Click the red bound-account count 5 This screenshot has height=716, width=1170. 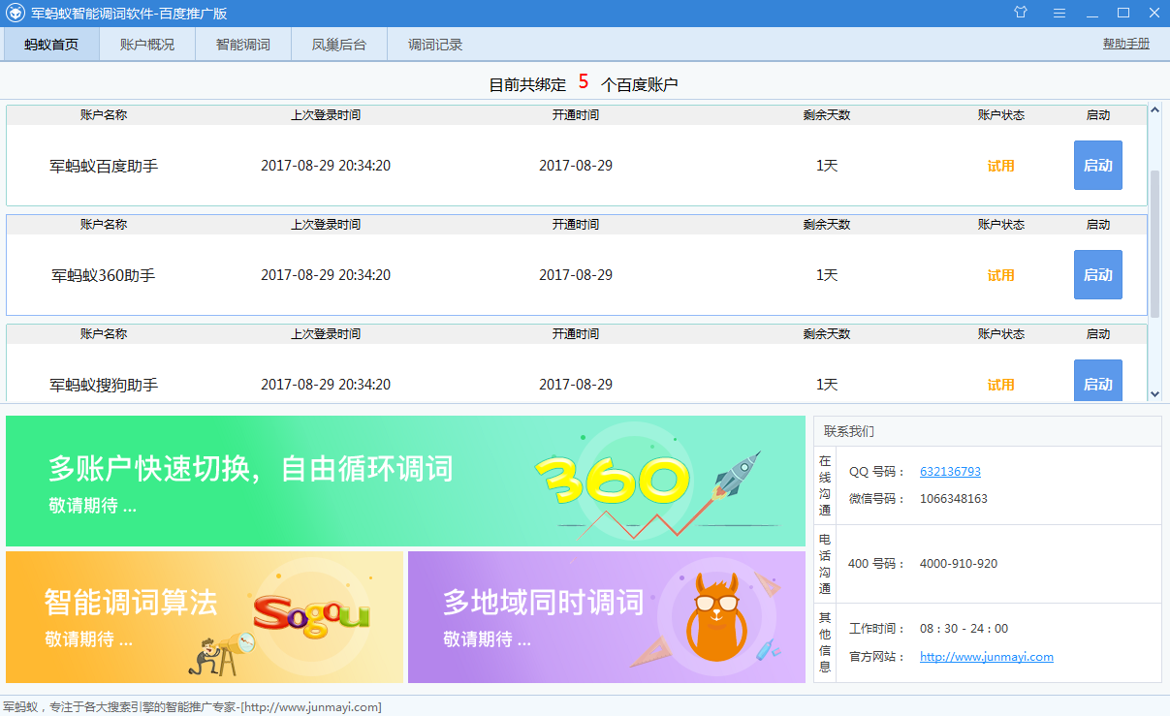[584, 82]
